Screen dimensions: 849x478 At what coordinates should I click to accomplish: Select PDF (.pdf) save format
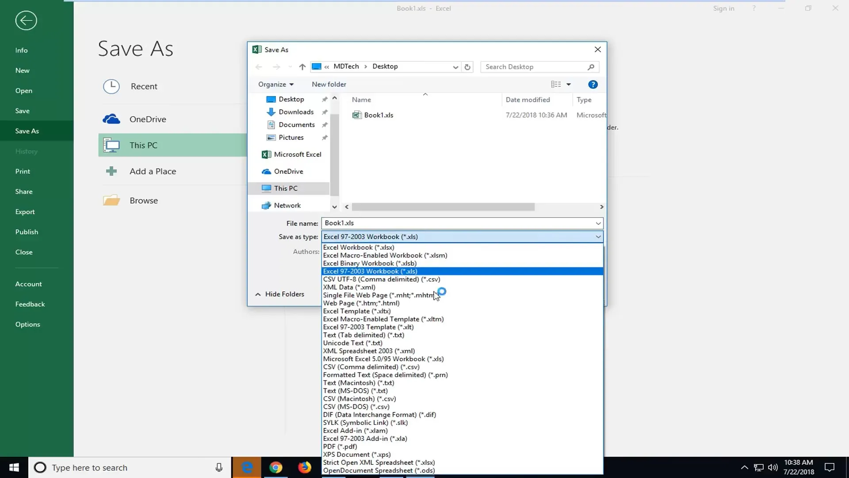click(339, 447)
